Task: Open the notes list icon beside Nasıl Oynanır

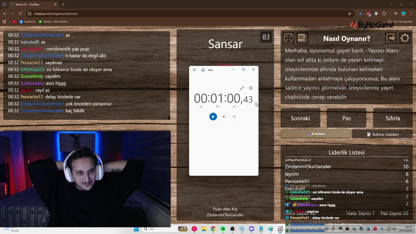Action: 302,38
